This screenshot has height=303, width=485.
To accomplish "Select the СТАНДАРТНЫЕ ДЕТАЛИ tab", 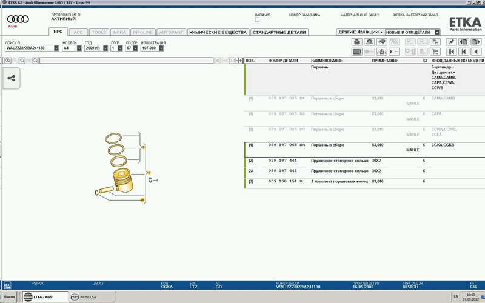I will pos(279,32).
